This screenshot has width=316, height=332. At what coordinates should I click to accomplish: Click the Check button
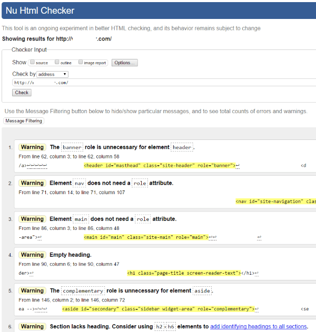(x=22, y=93)
